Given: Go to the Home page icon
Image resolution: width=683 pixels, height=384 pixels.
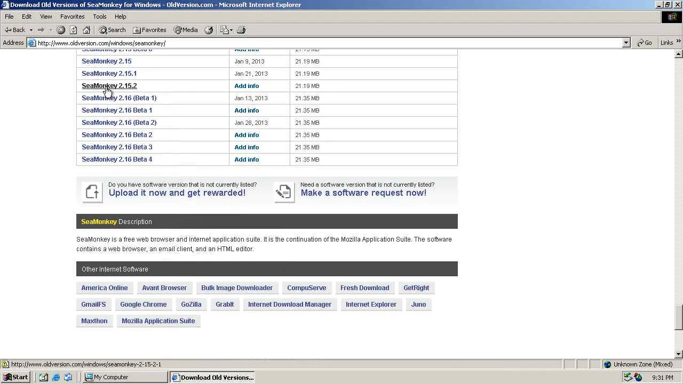Looking at the screenshot, I should (x=86, y=30).
